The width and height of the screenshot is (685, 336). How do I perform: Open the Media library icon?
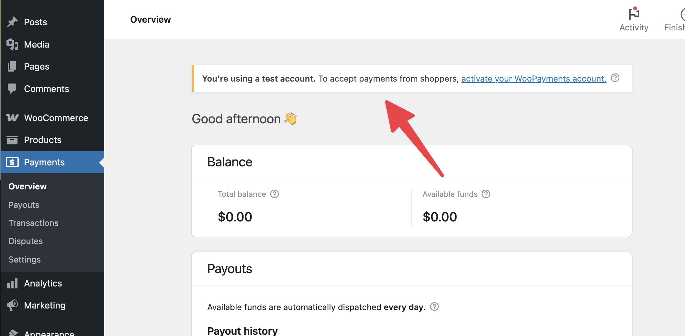(12, 44)
